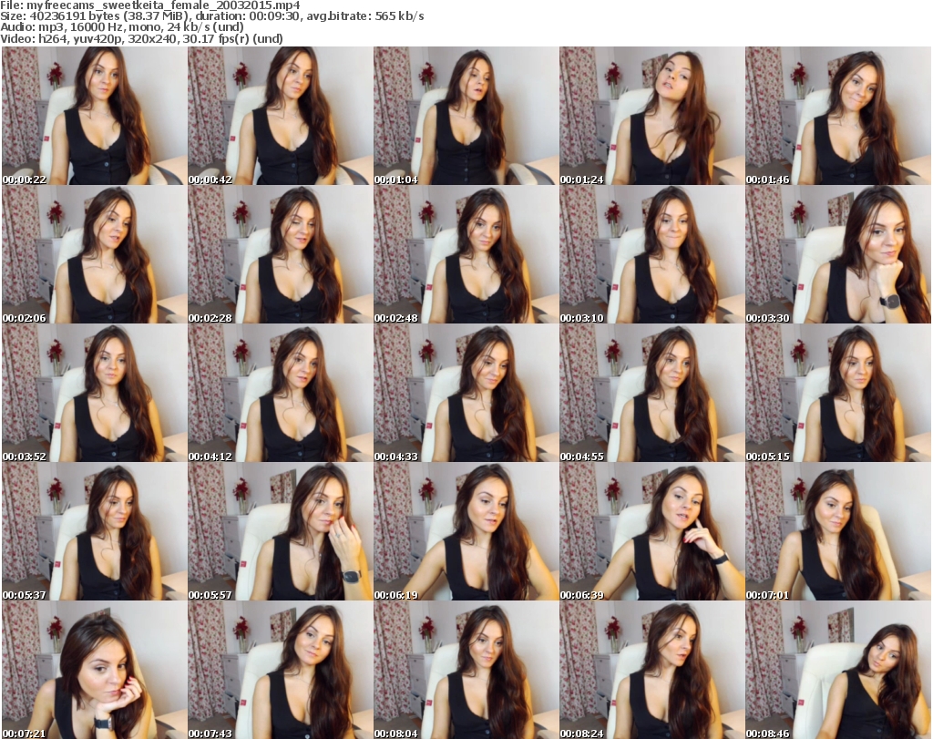This screenshot has height=739, width=933.
Task: Choose the frame at timestamp 00:06:39
Action: point(651,531)
